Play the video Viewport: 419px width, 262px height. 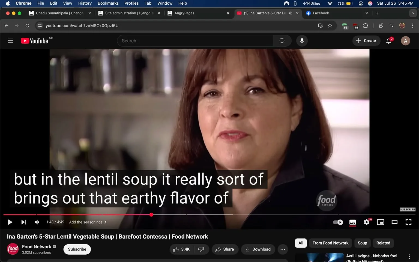(x=10, y=222)
